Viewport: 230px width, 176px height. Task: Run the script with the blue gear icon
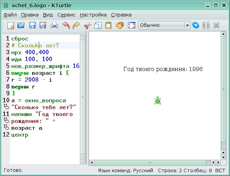196,25
